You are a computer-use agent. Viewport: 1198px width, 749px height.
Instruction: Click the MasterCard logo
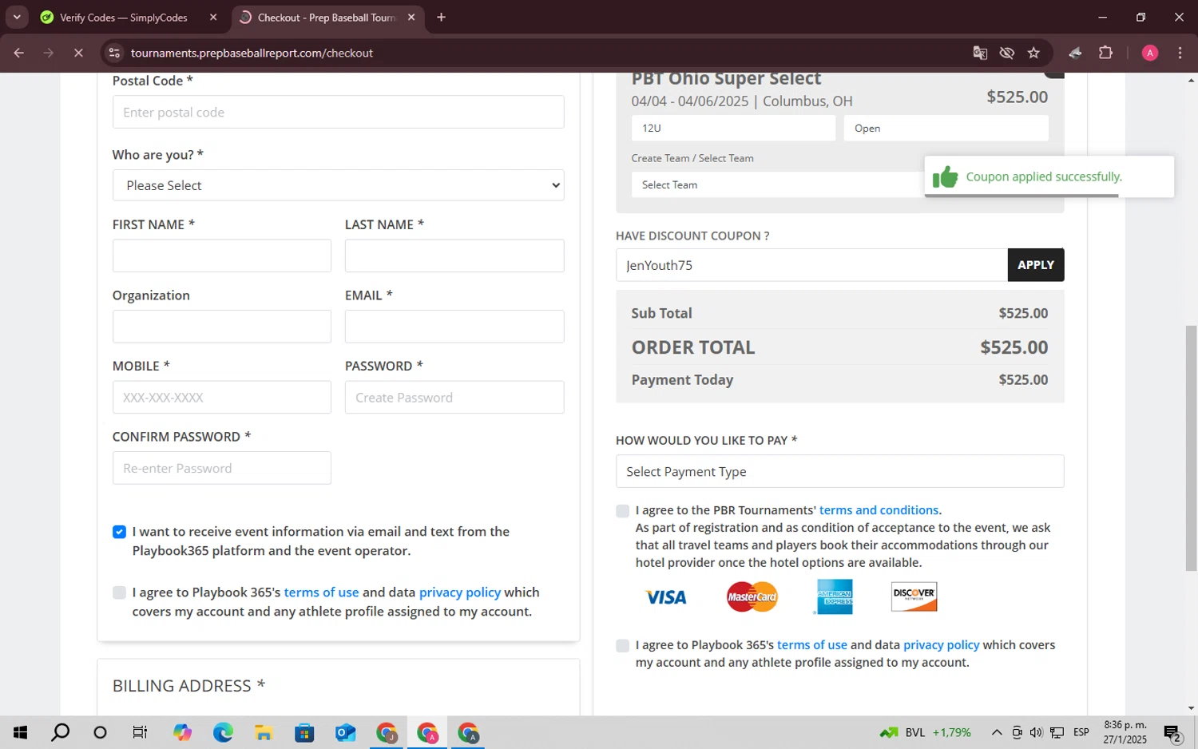click(x=752, y=597)
